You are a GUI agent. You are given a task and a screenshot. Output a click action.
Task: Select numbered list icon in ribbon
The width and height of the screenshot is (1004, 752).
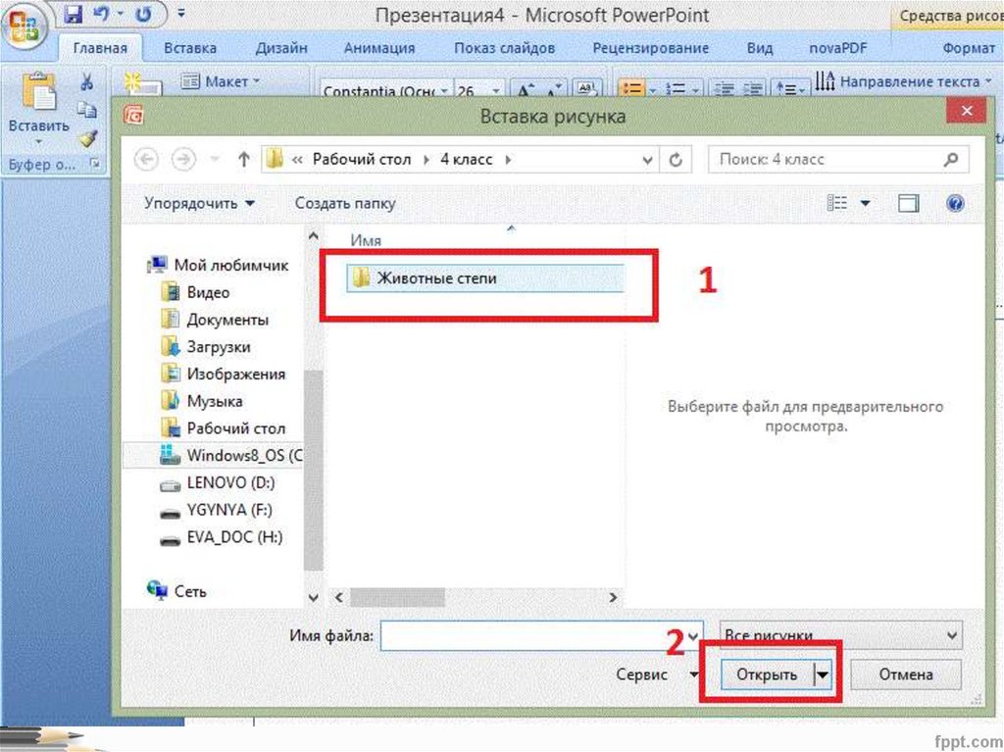coord(677,89)
